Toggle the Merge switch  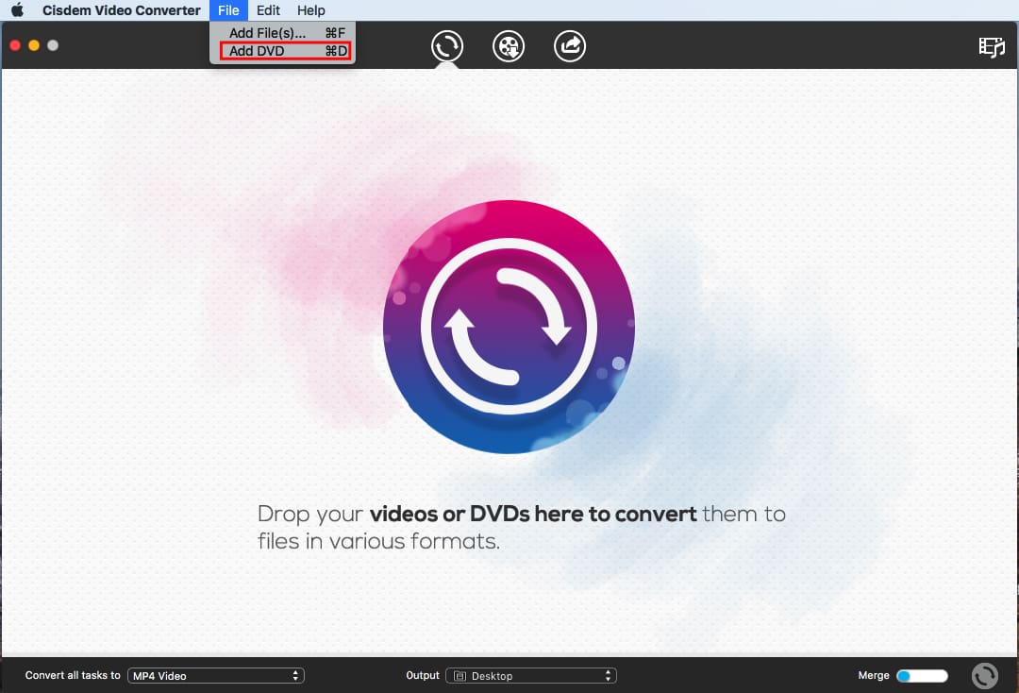922,675
